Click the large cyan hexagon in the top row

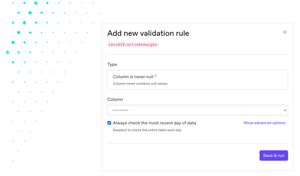tap(36, 3)
